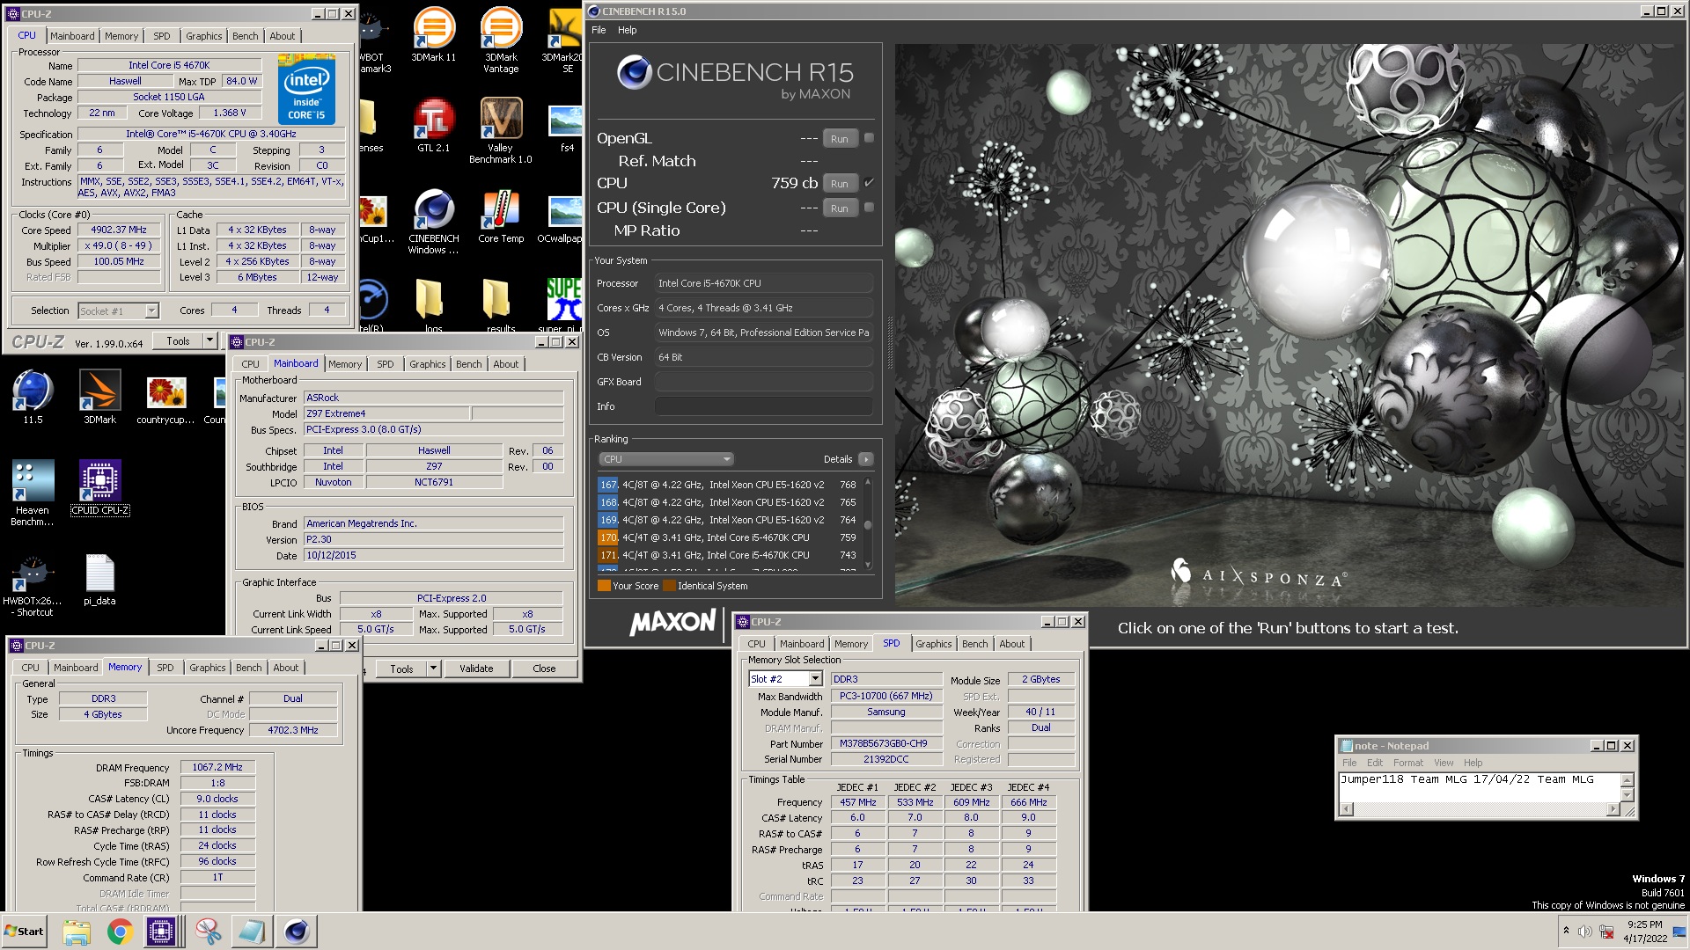The image size is (1690, 950).
Task: Open Valley Benchmark 1.0 shortcut
Action: (501, 130)
